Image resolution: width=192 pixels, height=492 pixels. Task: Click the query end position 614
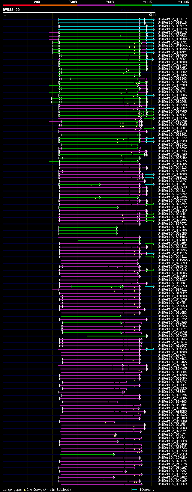click(x=151, y=15)
